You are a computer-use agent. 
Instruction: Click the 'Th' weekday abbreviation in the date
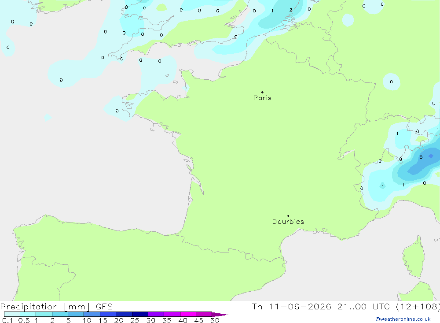coord(257,307)
